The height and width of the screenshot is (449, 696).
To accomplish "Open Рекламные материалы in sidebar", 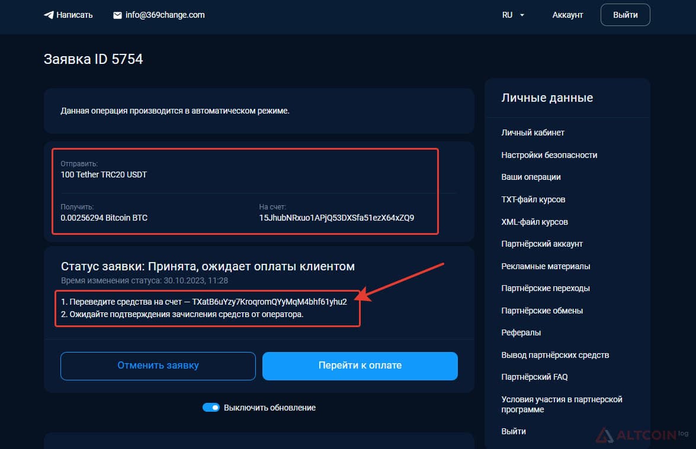I will (x=546, y=266).
